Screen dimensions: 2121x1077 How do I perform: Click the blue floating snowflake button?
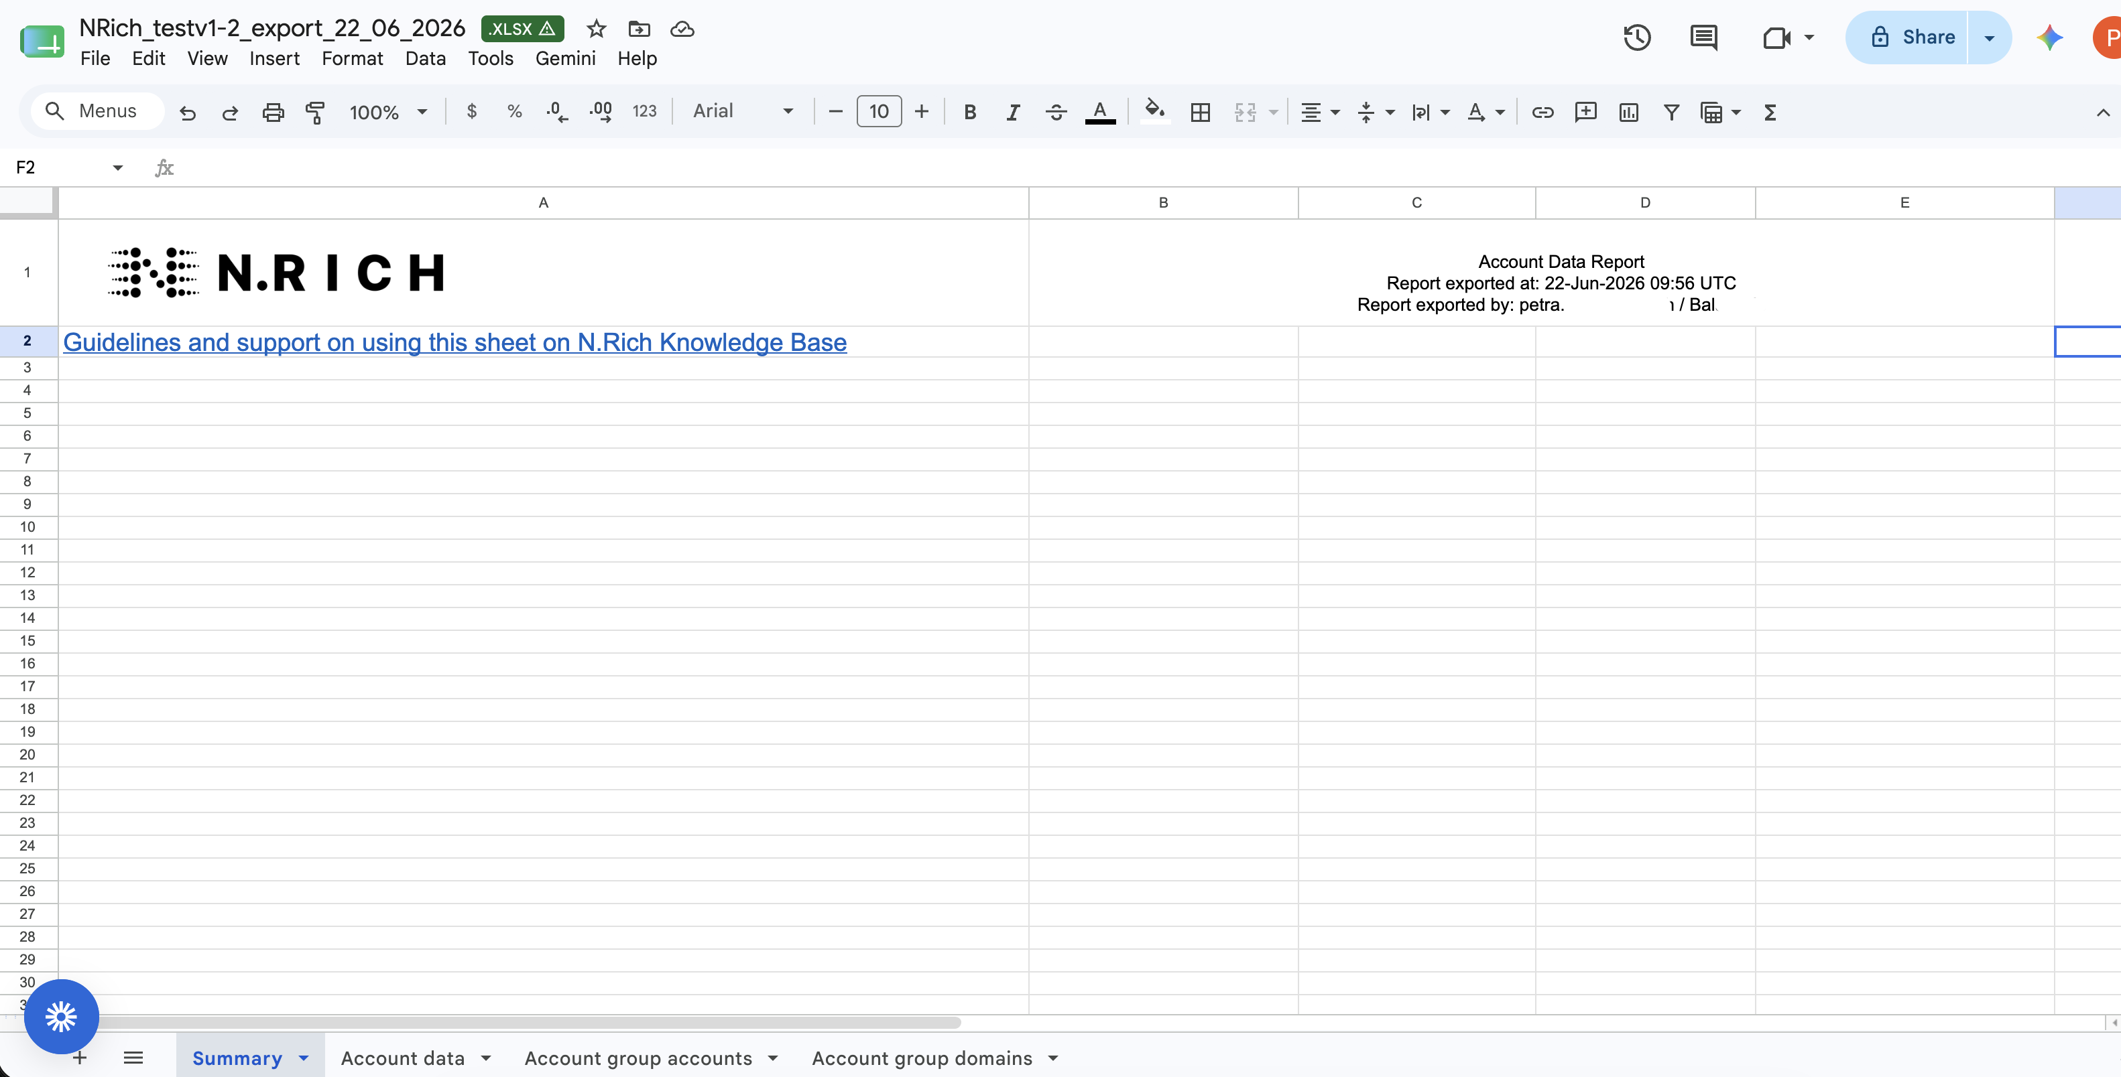point(61,1017)
